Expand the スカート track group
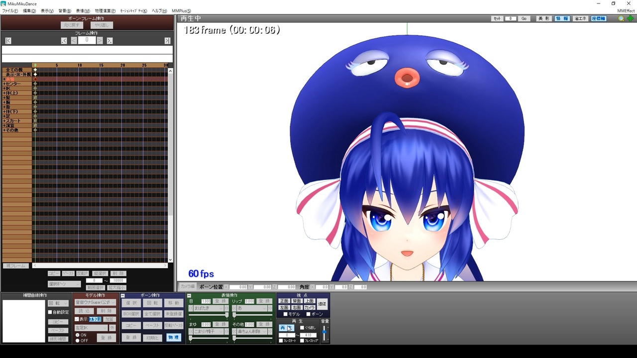 [4, 121]
